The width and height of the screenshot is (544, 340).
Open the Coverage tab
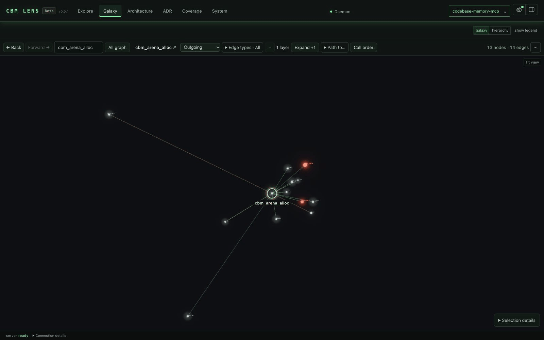[192, 11]
